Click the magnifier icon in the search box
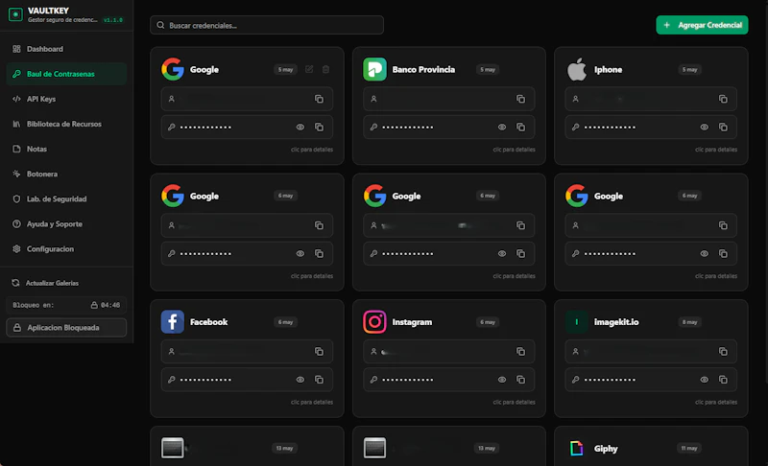 click(160, 25)
